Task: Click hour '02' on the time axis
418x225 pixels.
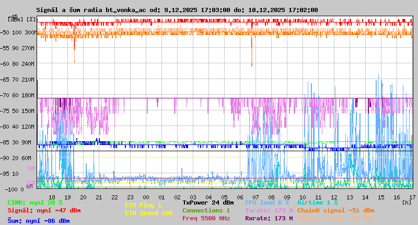Action: [x=177, y=197]
